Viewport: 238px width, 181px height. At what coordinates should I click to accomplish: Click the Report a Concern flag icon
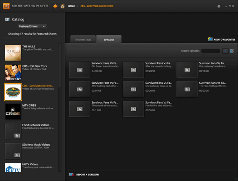[71, 174]
